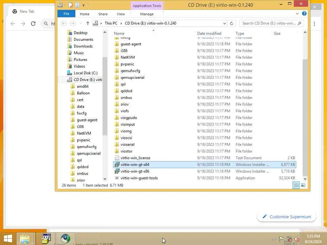Image resolution: width=327 pixels, height=245 pixels.
Task: Open recent locations dropdown next to Forward
Action: 80,23
